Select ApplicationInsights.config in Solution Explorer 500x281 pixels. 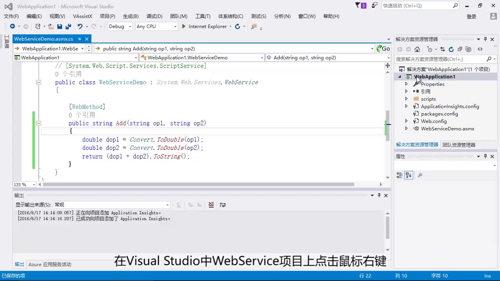click(x=450, y=106)
